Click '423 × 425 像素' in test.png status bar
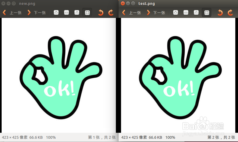 tap(134, 137)
